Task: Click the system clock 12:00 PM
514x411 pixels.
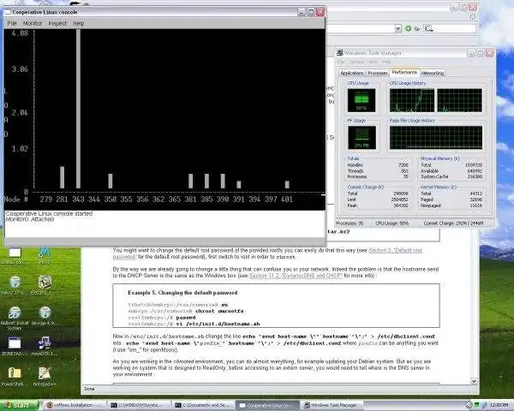Action: tap(499, 405)
